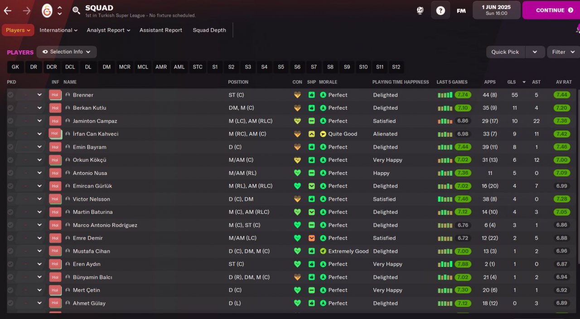Select the S12 substitute slot
The height and width of the screenshot is (319, 580).
[x=396, y=67]
